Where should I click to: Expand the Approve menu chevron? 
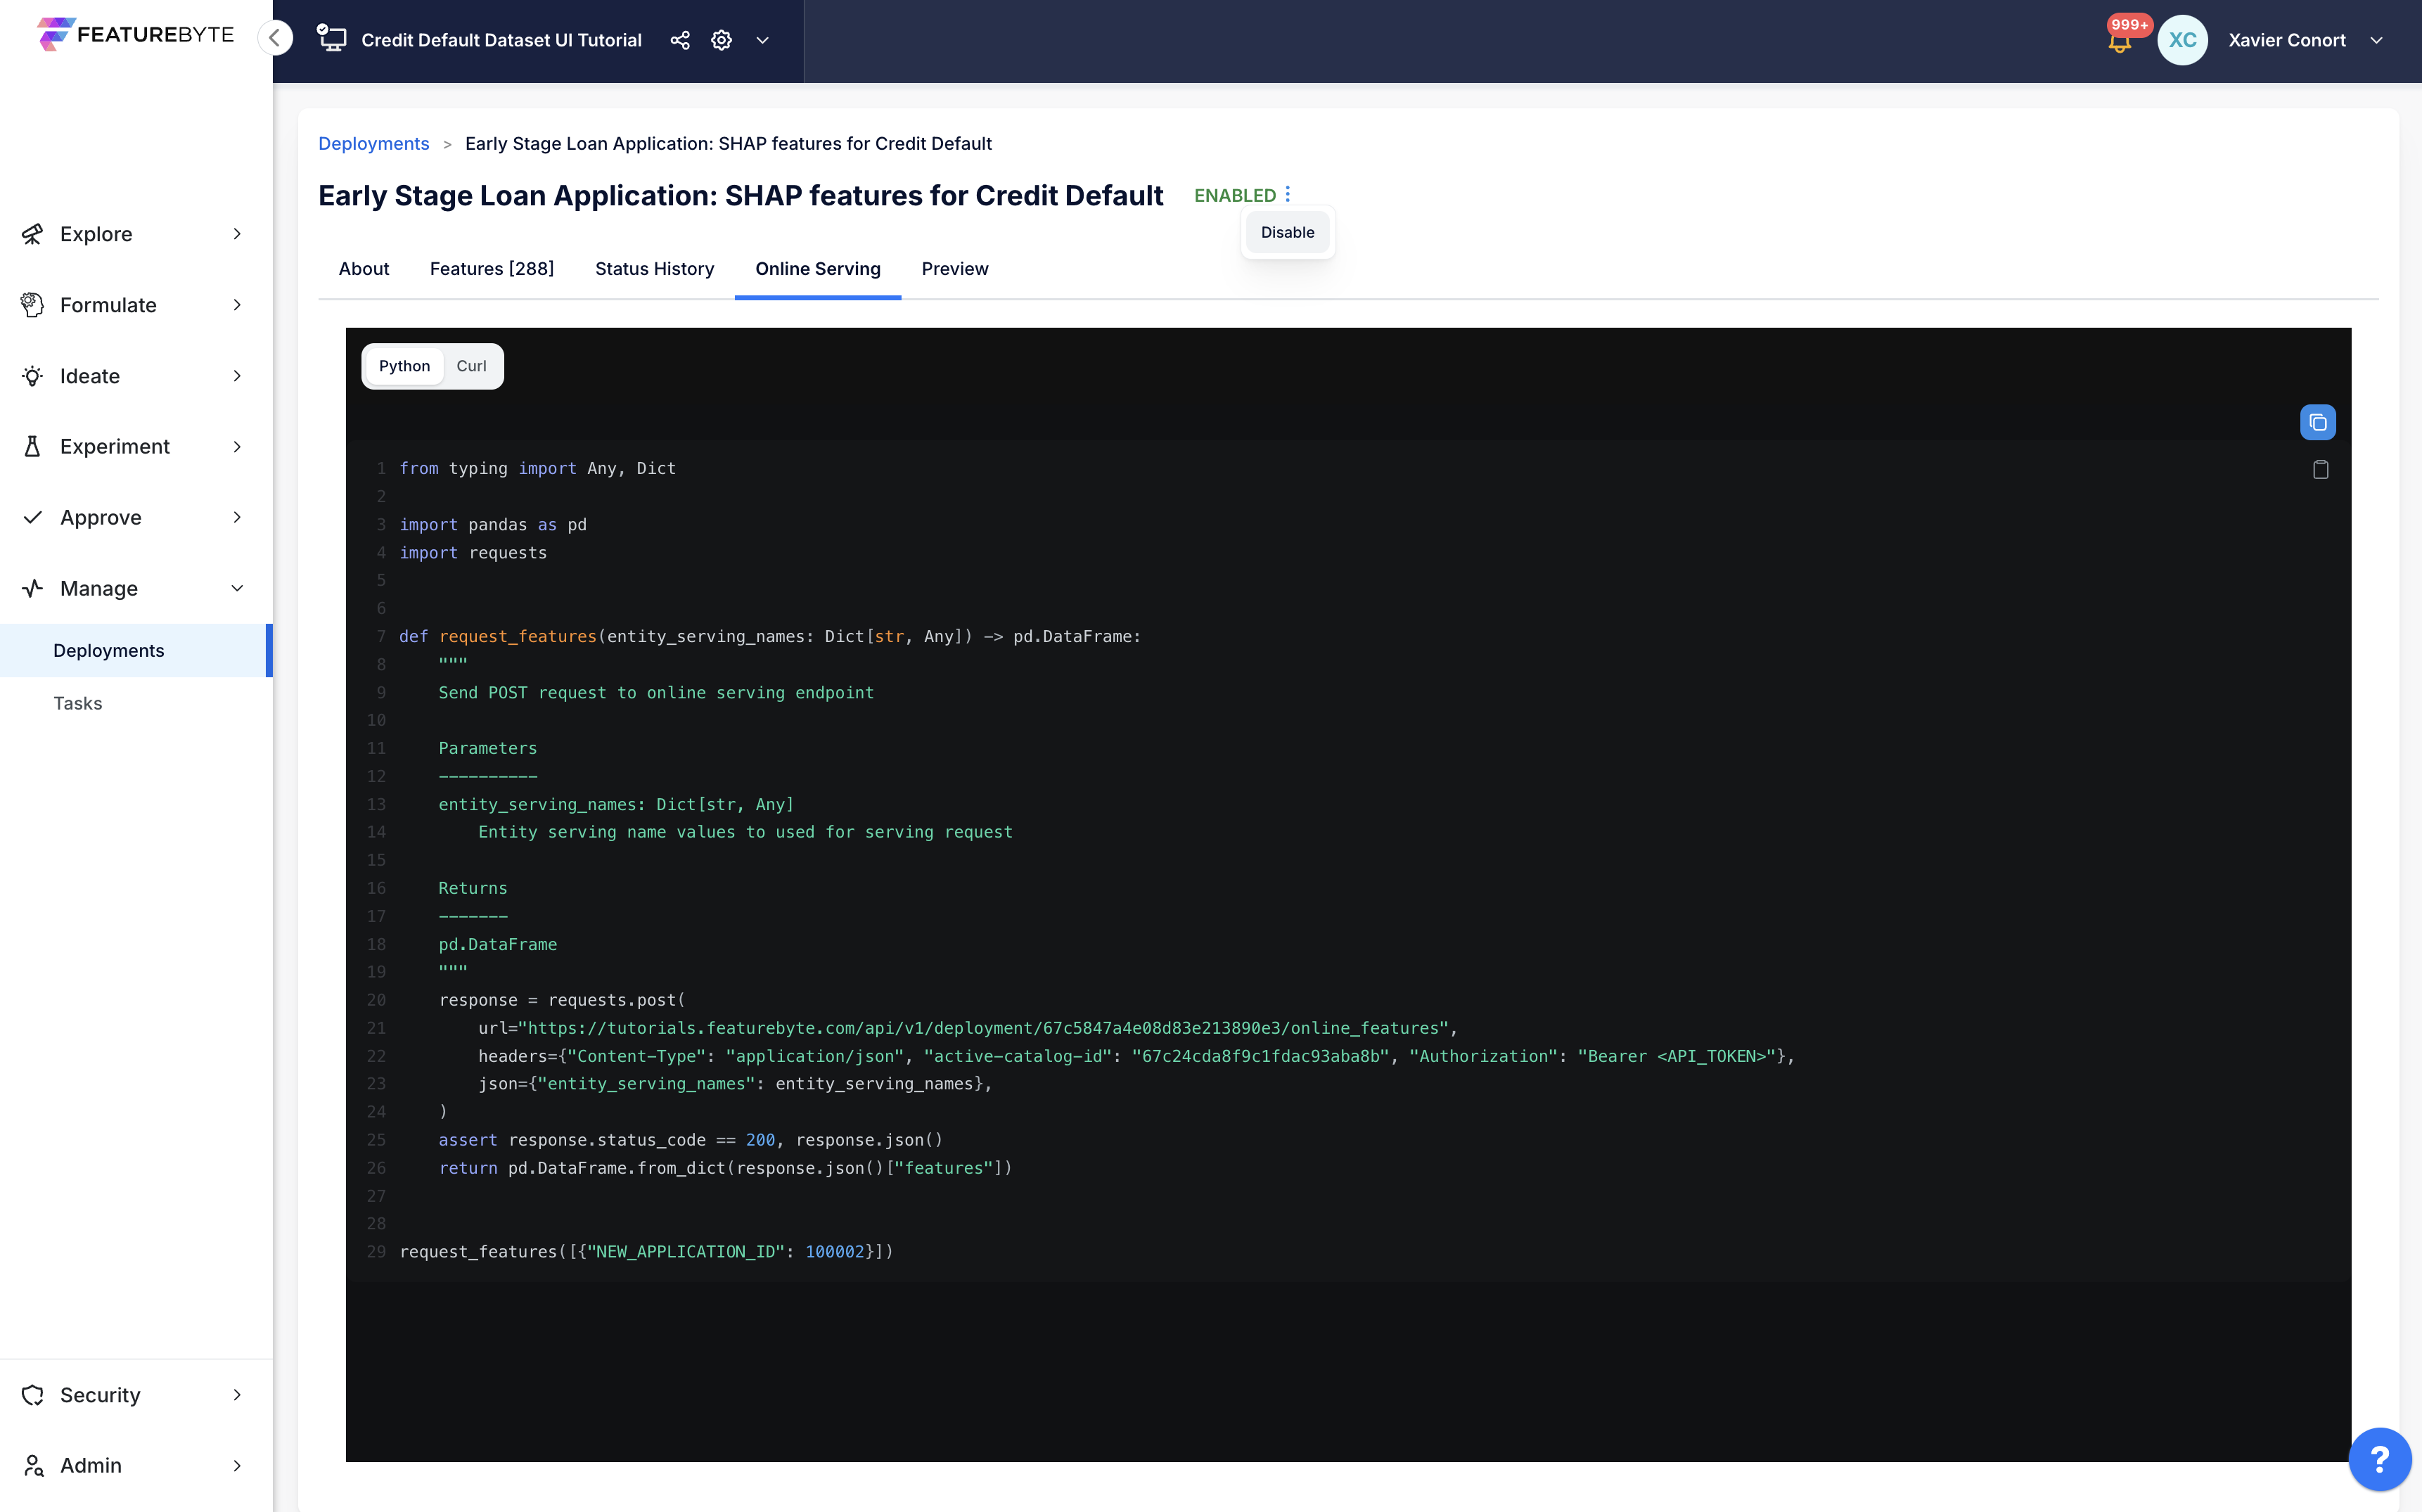(237, 517)
